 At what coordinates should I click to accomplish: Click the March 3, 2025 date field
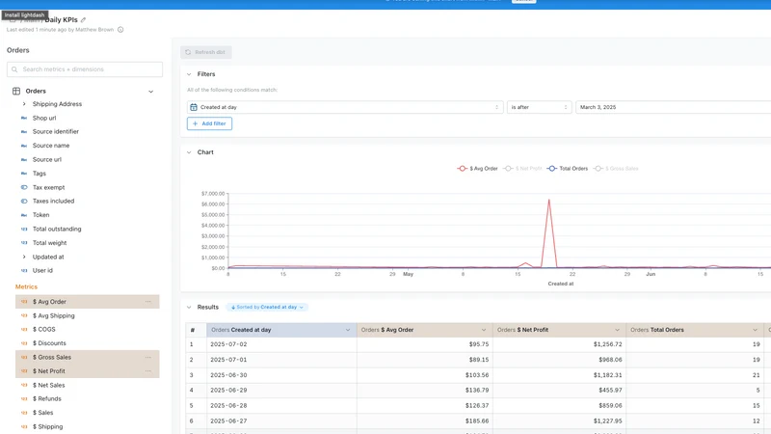[674, 107]
